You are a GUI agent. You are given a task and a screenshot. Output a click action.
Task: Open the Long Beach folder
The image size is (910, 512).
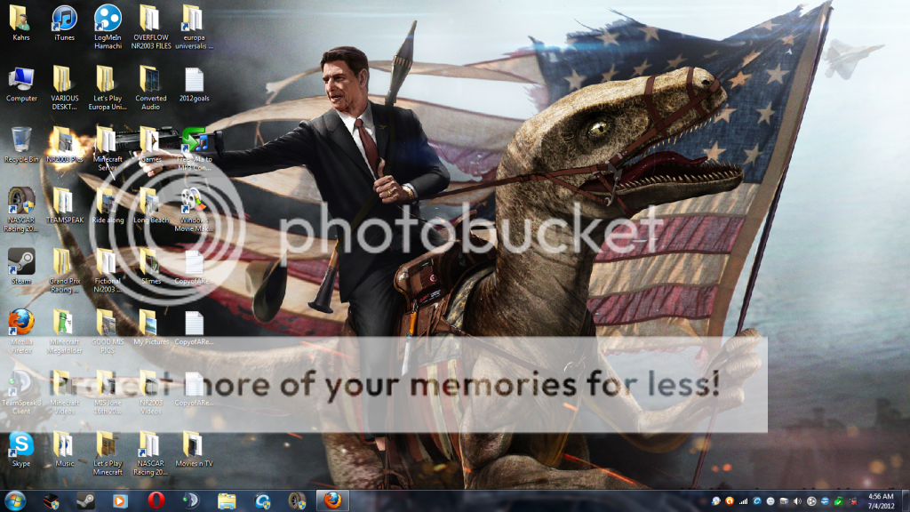(x=151, y=206)
